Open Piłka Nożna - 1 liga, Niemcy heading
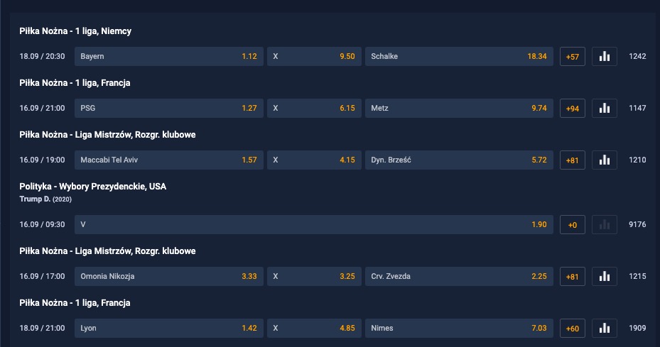The height and width of the screenshot is (347, 660). point(75,31)
